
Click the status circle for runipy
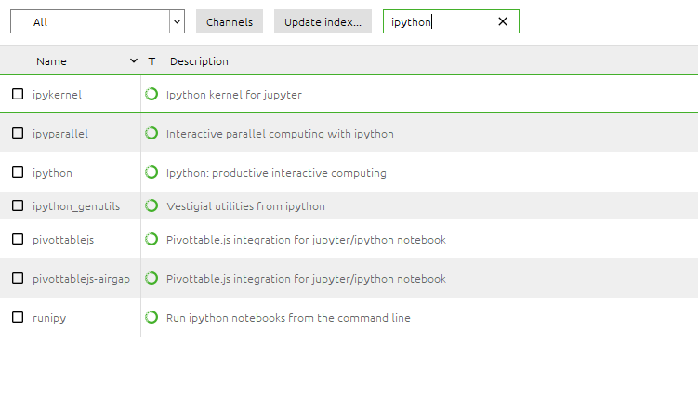[x=151, y=317]
